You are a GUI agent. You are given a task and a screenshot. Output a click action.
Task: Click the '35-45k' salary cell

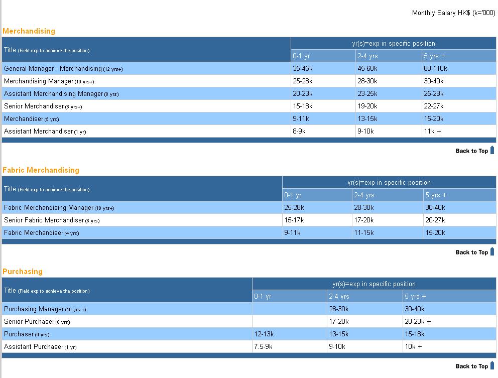[303, 69]
